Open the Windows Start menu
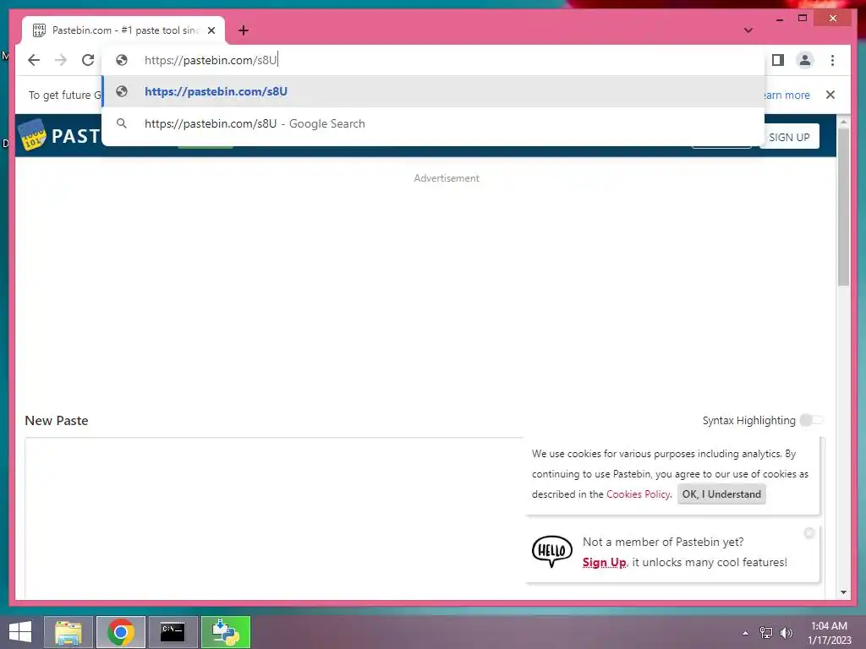866x649 pixels. 20,632
